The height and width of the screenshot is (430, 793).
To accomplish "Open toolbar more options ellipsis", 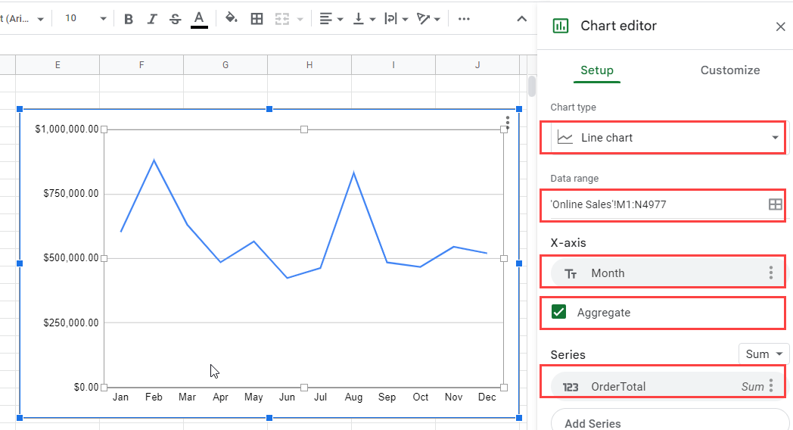I will pyautogui.click(x=464, y=19).
